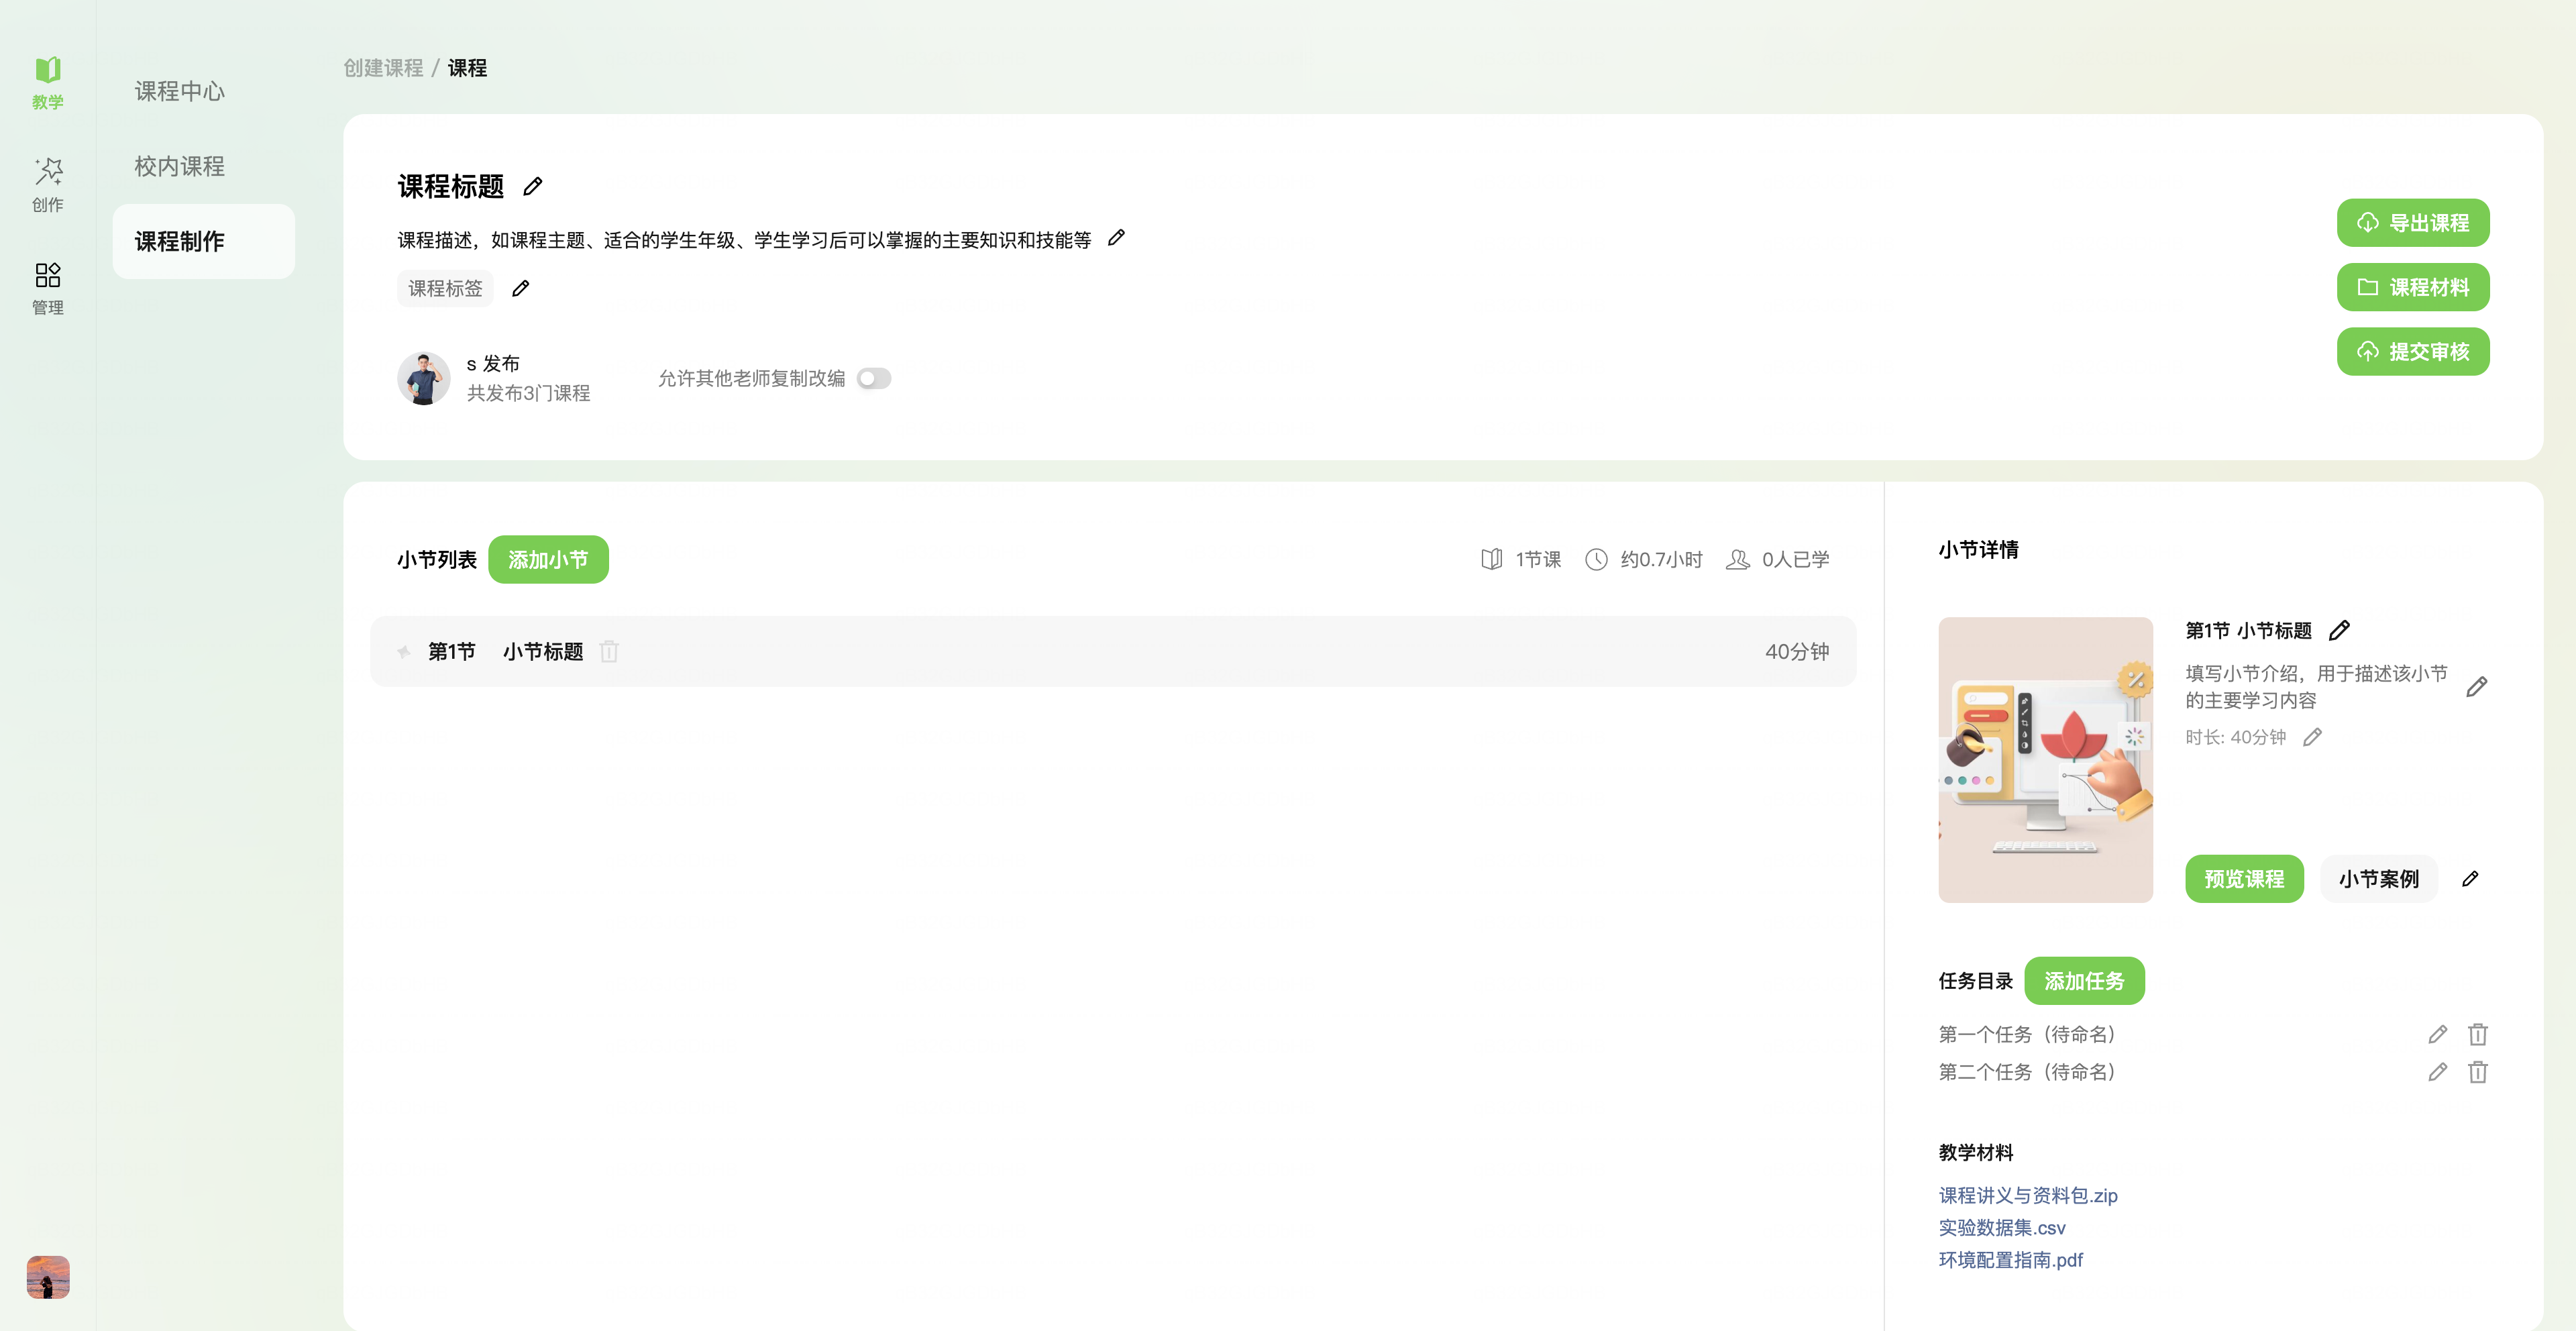The width and height of the screenshot is (2576, 1331).
Task: Click the 添加小节 button
Action: 548,559
